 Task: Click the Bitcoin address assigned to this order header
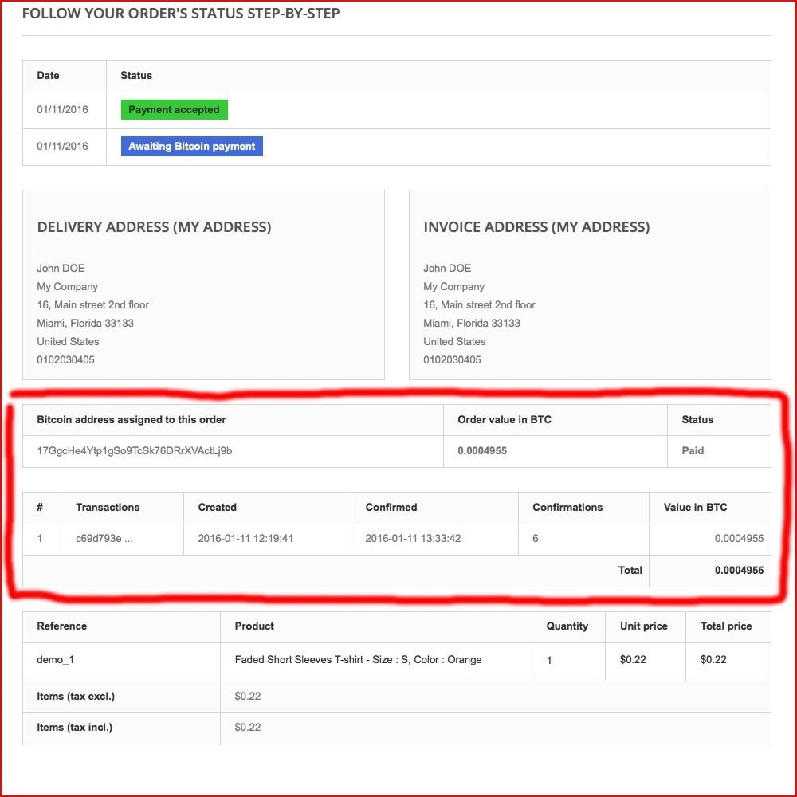[x=132, y=420]
